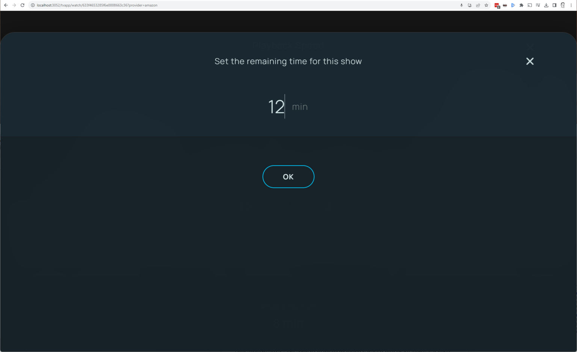The height and width of the screenshot is (352, 577).
Task: Install app via address bar icon
Action: coord(470,5)
